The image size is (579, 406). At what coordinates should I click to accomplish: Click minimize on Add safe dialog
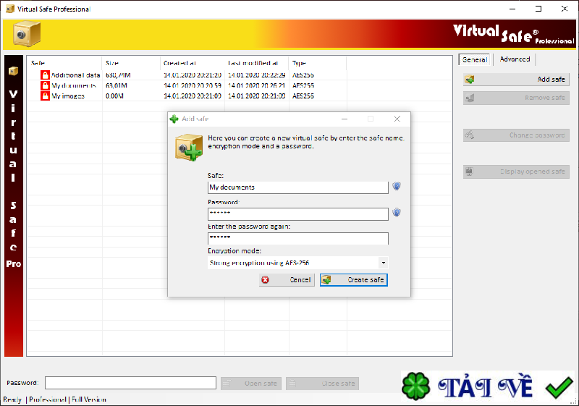(345, 119)
